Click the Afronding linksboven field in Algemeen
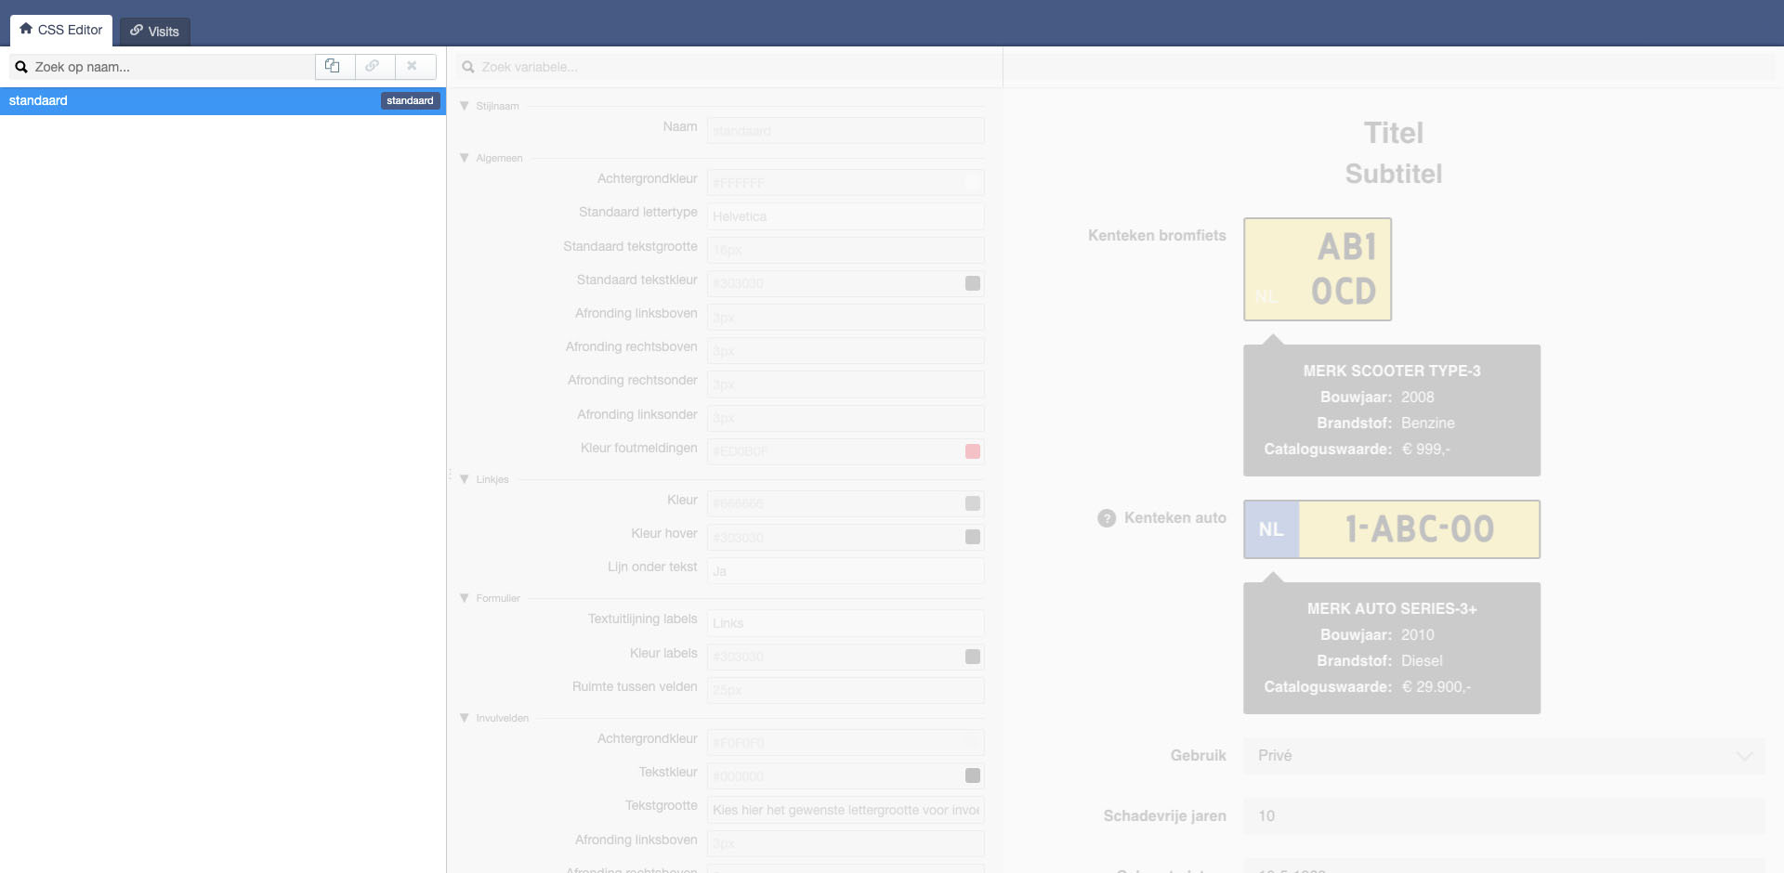This screenshot has width=1784, height=873. 846,318
